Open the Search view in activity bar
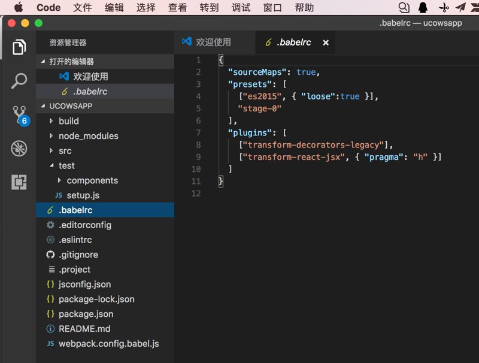This screenshot has height=363, width=479. [x=19, y=81]
